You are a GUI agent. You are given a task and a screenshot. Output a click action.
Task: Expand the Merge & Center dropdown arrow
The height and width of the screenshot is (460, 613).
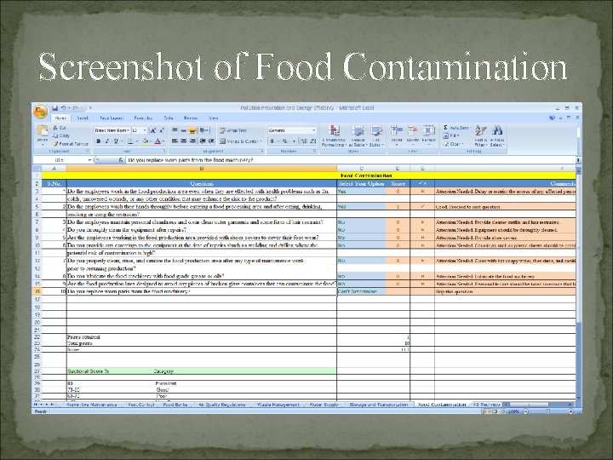coord(261,141)
